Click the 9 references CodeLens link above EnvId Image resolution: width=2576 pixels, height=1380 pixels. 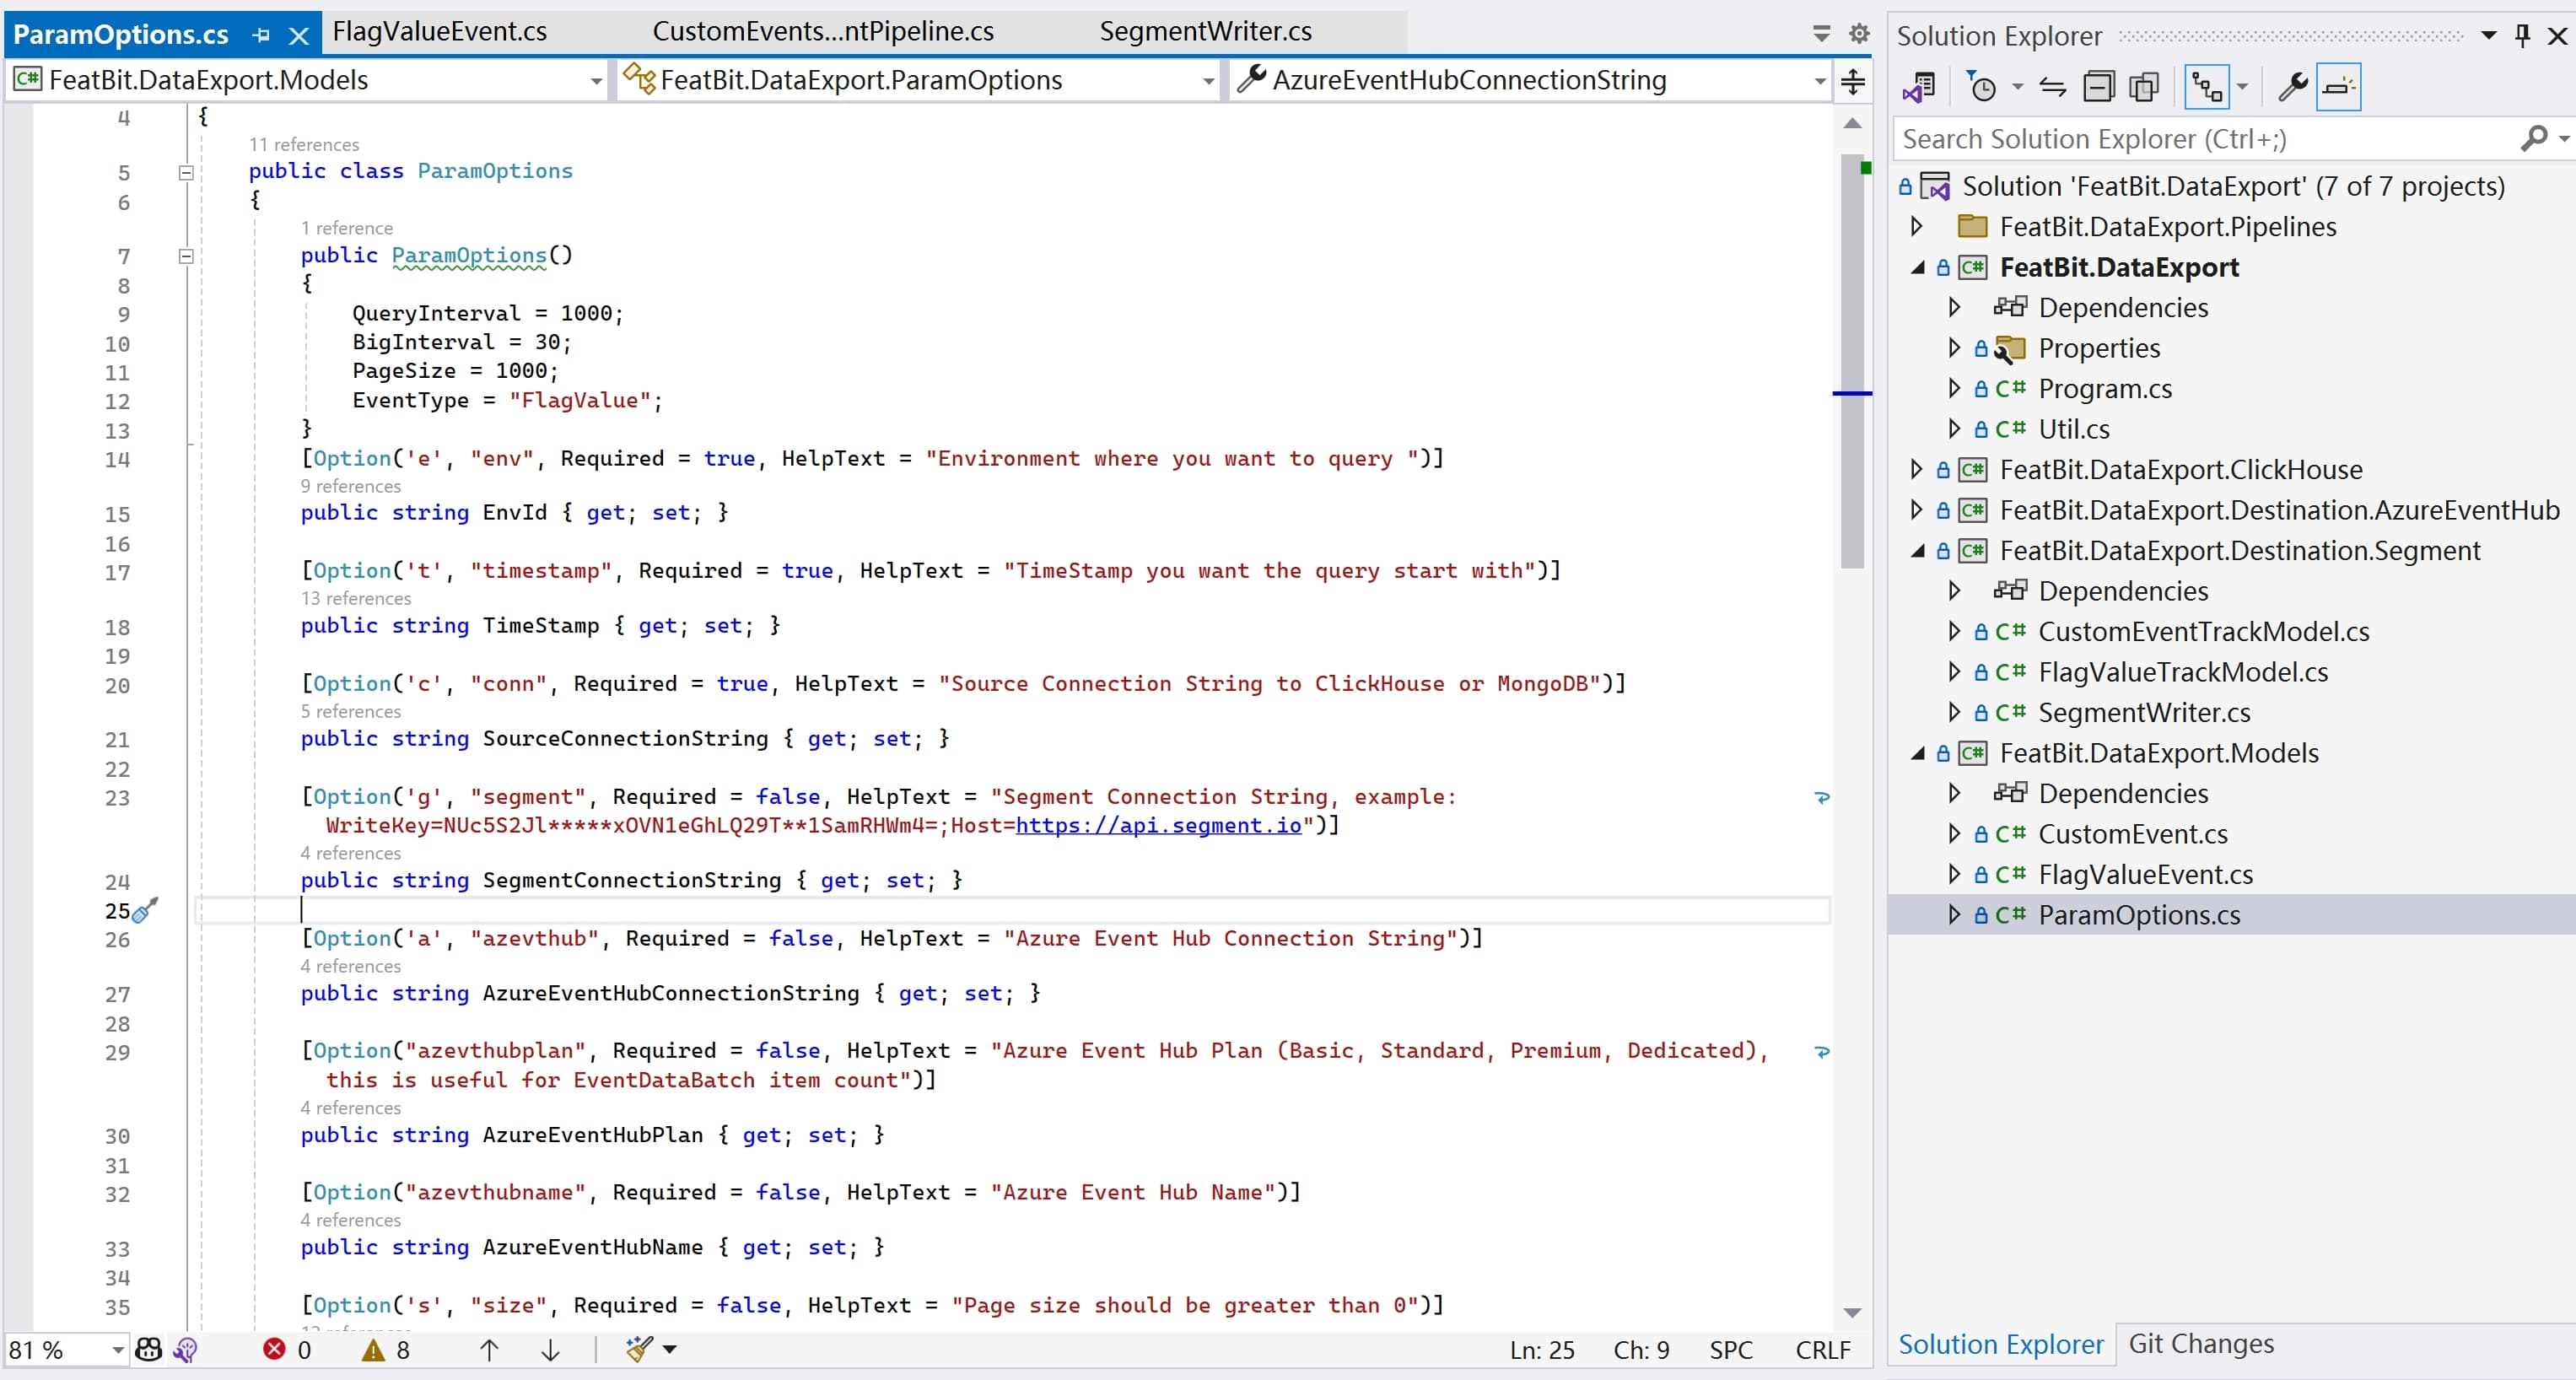pos(350,486)
